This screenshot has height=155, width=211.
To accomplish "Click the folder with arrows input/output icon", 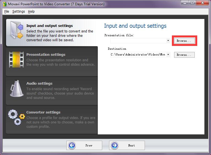I will click(17, 30).
